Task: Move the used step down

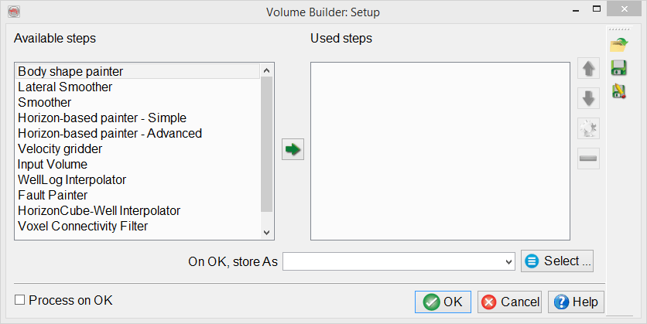Action: (589, 98)
